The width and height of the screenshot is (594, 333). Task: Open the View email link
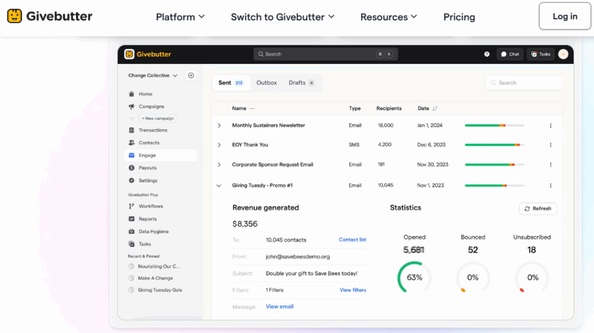coord(280,306)
